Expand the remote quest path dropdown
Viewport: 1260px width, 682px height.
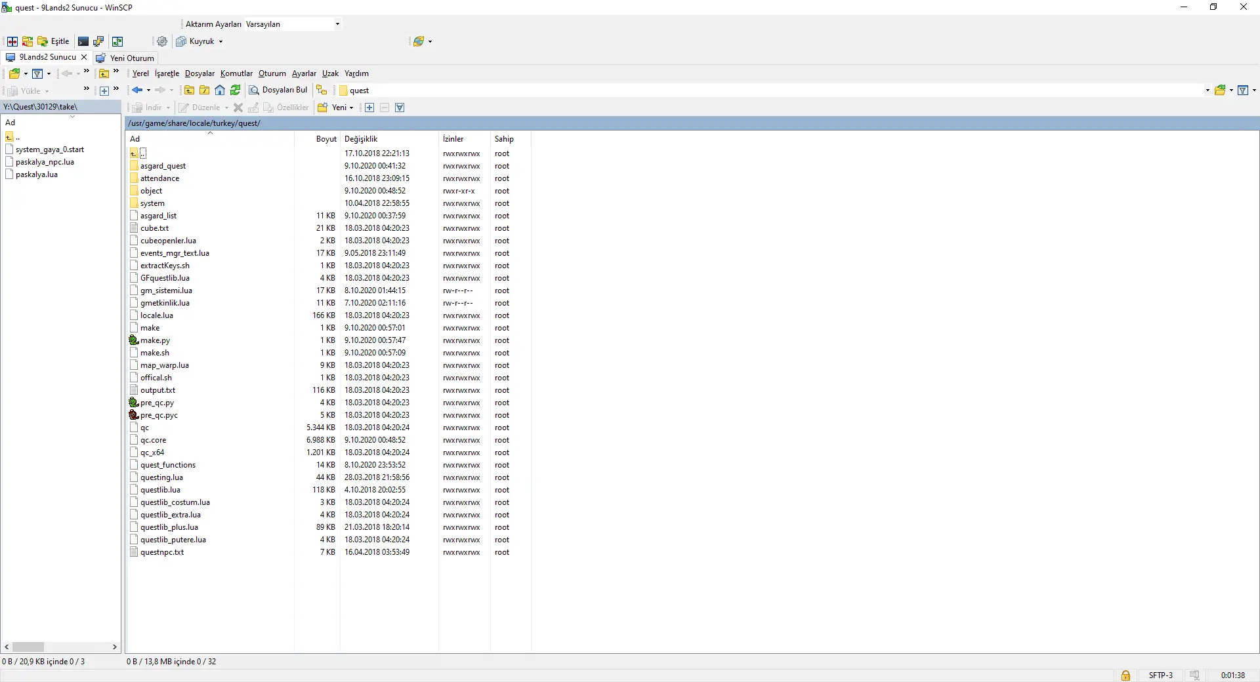(1207, 90)
